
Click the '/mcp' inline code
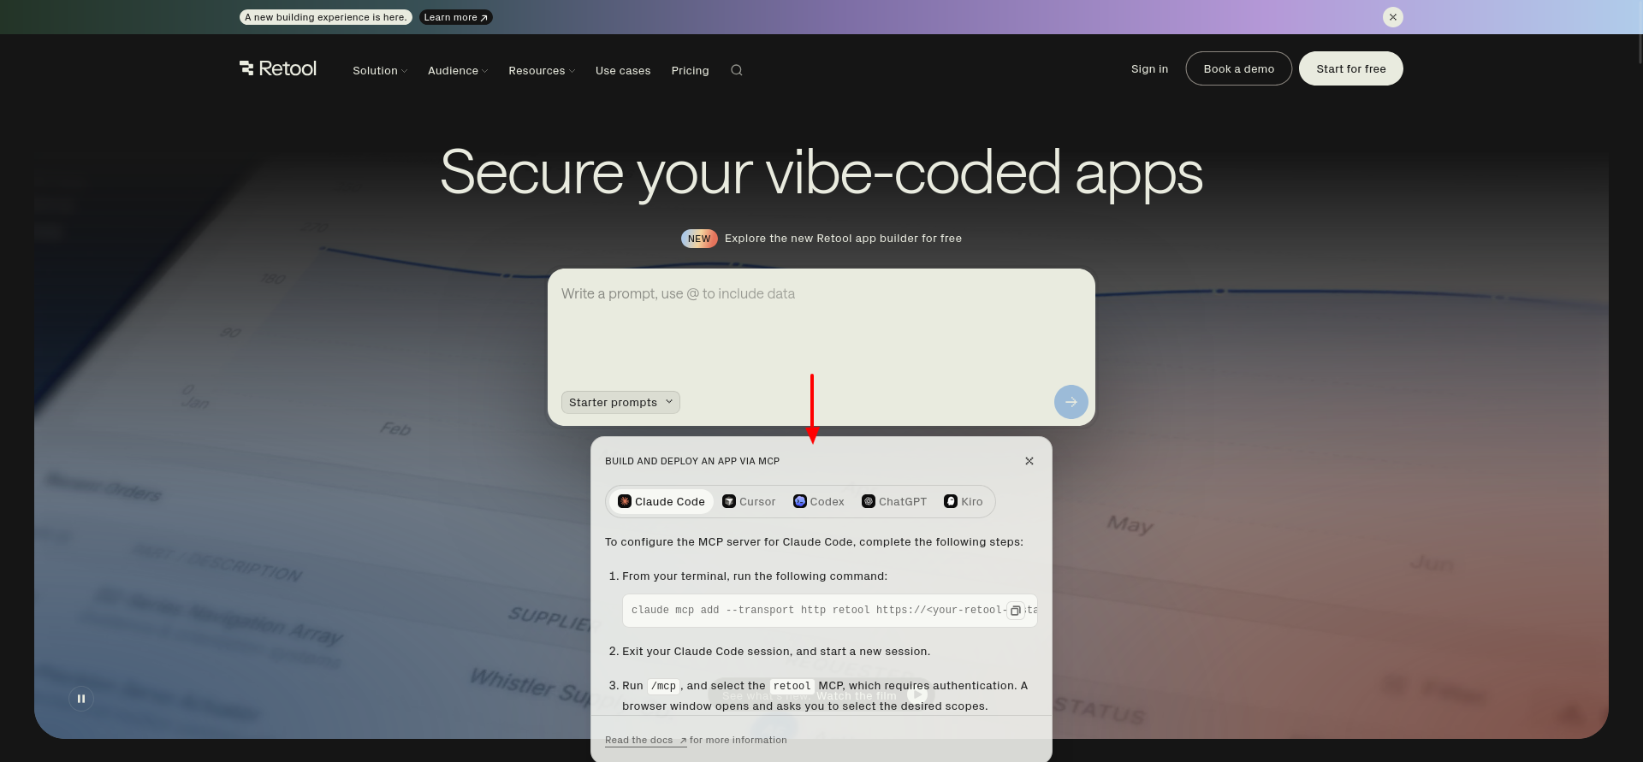click(x=663, y=686)
